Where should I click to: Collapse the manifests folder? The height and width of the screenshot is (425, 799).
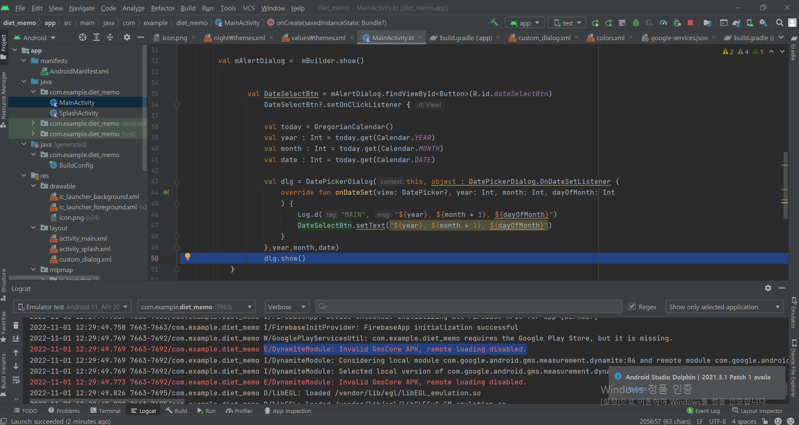tap(24, 61)
